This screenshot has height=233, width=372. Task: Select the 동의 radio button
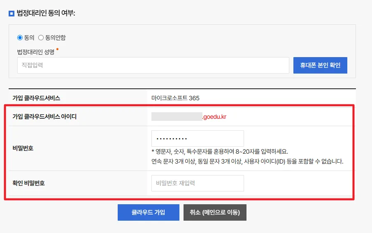point(20,38)
